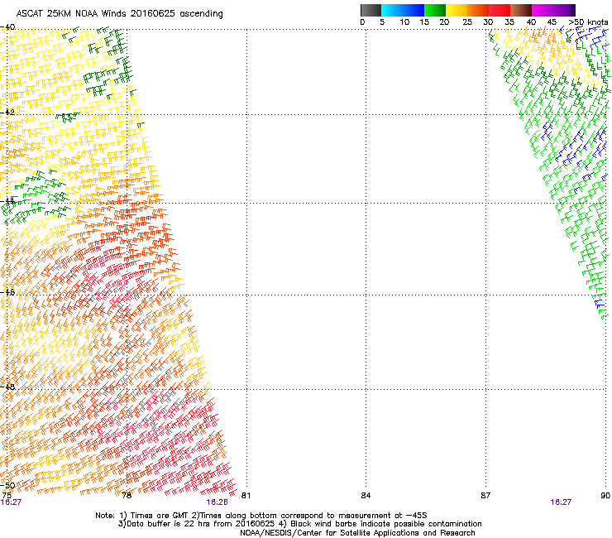The width and height of the screenshot is (612, 538).
Task: Click the longitude label '87'
Action: click(485, 496)
